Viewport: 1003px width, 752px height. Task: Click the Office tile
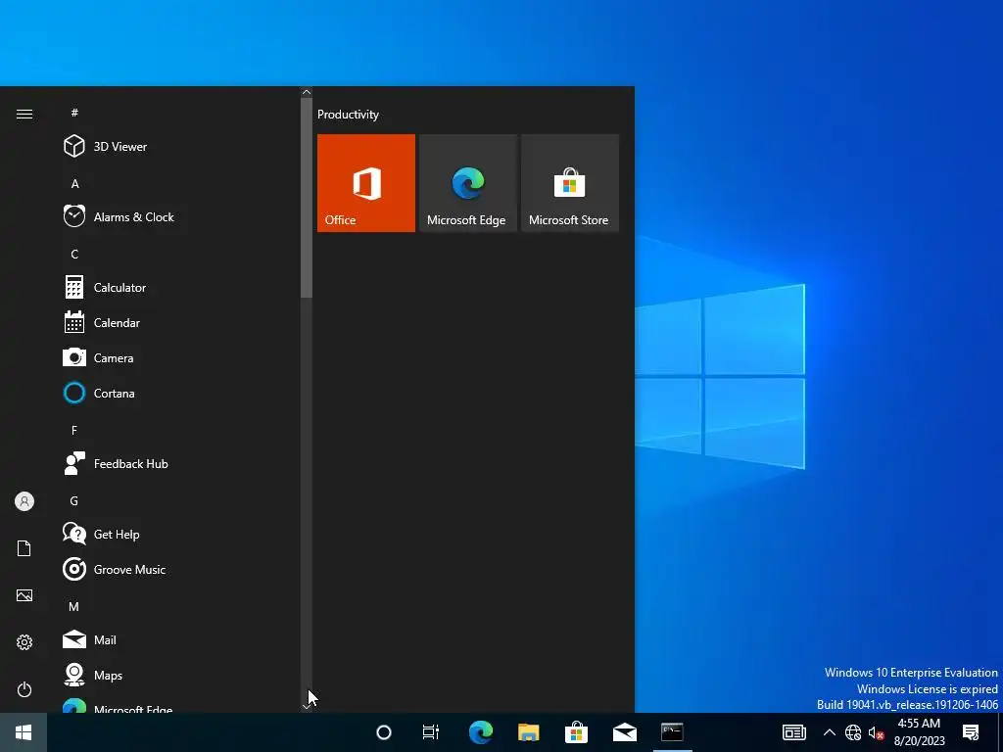[366, 183]
